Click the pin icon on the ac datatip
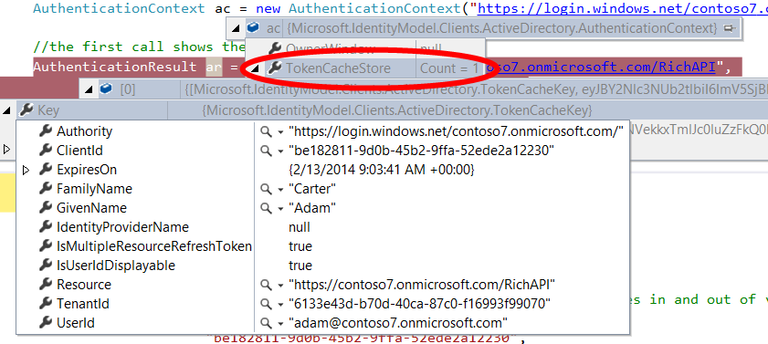The width and height of the screenshot is (768, 344). click(730, 29)
